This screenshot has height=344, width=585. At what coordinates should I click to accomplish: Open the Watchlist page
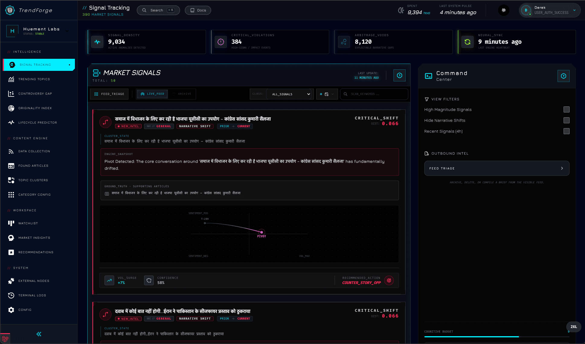coord(39,223)
